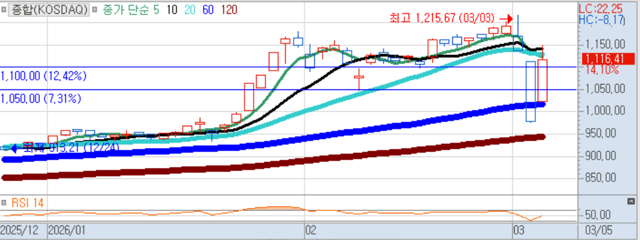
Task: Click the 1,050.00 (7.31%) line label
Action: (x=41, y=99)
